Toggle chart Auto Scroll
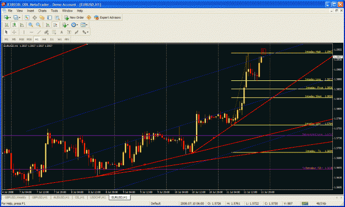The height and width of the screenshot is (207, 345). 48,25
